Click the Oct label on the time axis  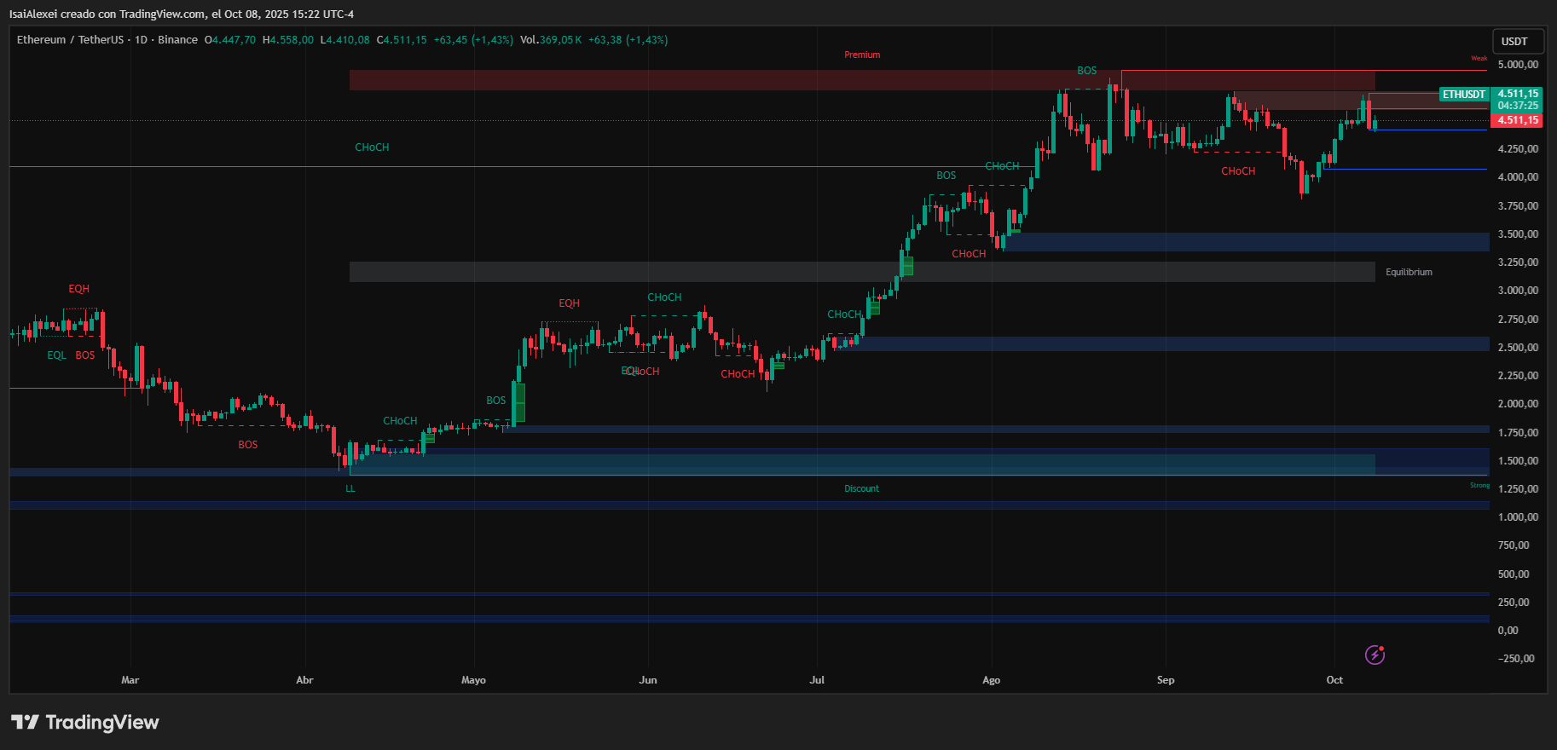[1334, 680]
